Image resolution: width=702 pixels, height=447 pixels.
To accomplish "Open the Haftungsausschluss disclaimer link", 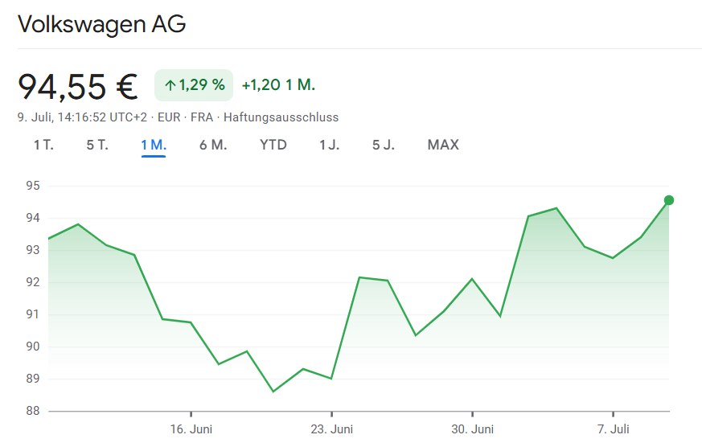I will (281, 117).
